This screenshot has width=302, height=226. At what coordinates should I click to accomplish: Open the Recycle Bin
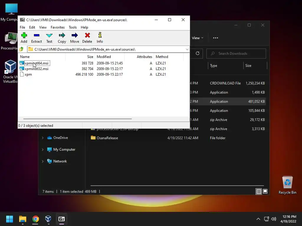pyautogui.click(x=287, y=185)
